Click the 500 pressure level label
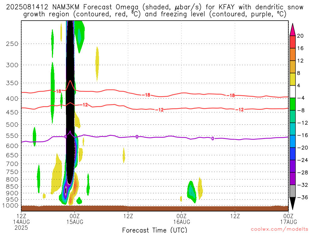Screen dimensions: 311x233 (12, 125)
